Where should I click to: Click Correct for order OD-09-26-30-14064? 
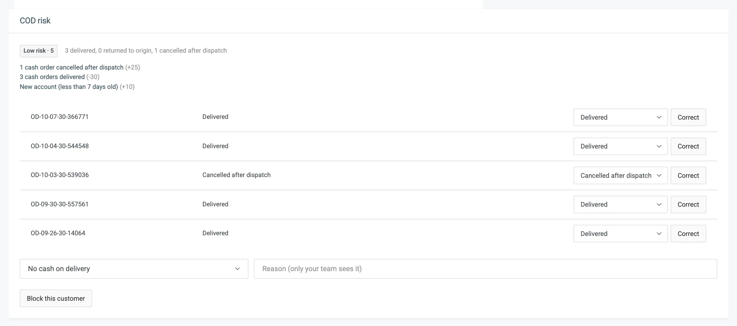click(688, 234)
